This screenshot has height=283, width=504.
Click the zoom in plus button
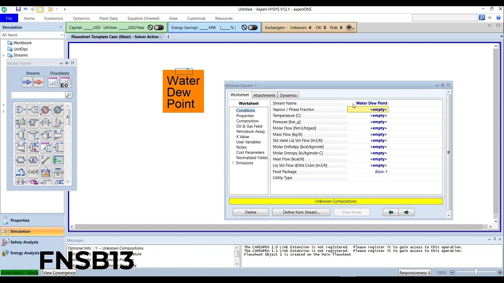tap(500, 272)
